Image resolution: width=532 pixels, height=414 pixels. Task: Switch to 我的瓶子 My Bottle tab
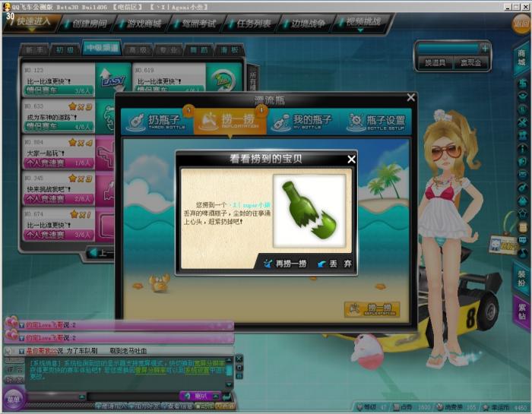(x=303, y=122)
